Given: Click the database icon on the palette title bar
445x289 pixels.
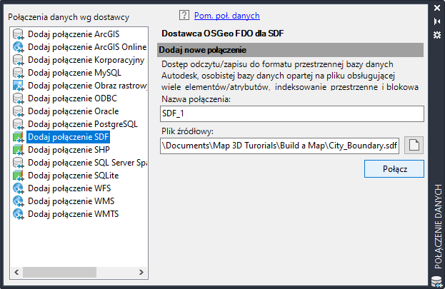Looking at the screenshot, I should (x=437, y=279).
